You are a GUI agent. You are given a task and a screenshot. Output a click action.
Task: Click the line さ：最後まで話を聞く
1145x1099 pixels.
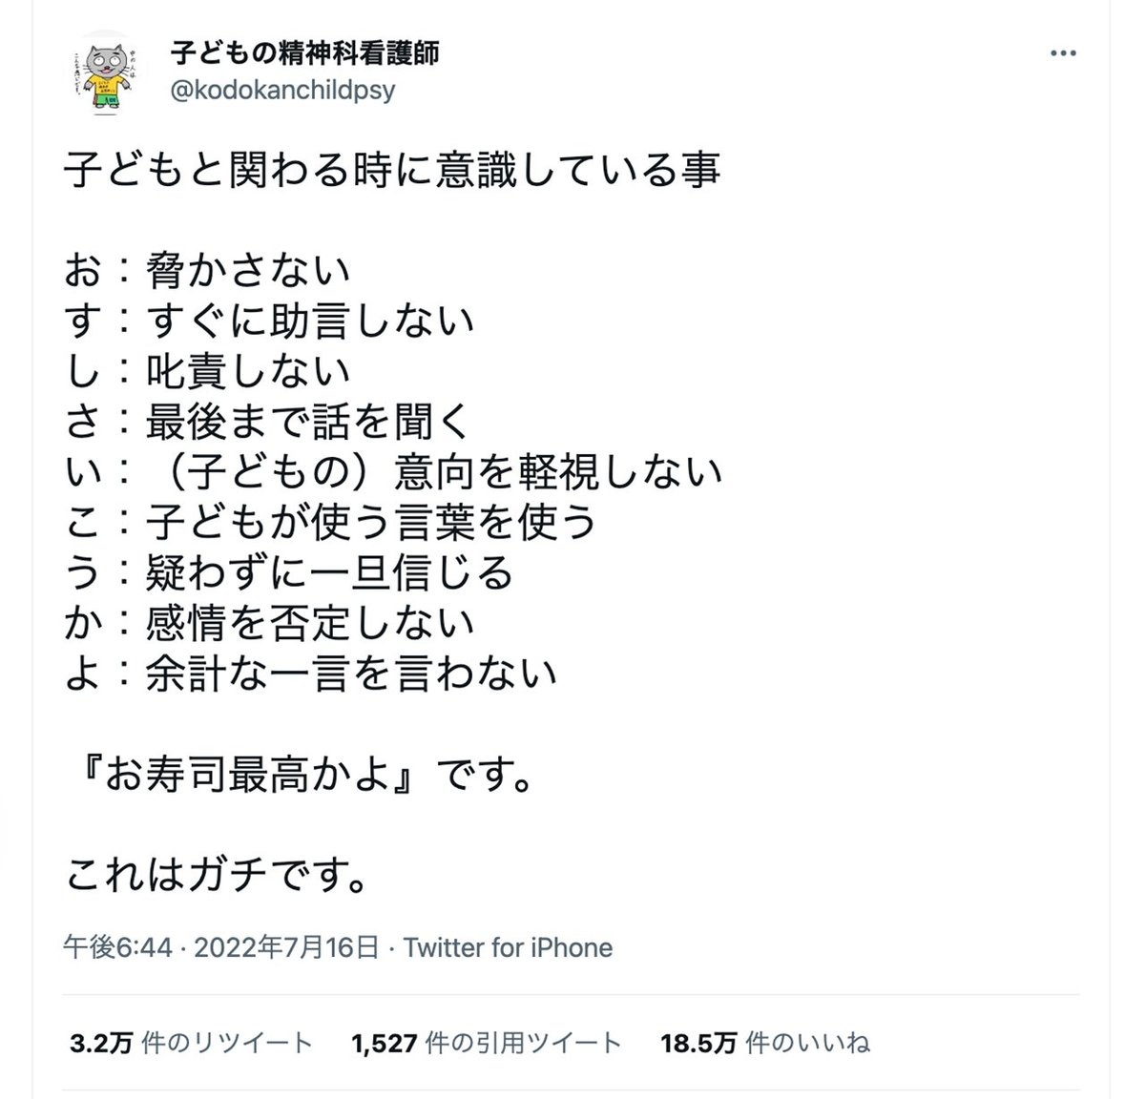pyautogui.click(x=269, y=422)
